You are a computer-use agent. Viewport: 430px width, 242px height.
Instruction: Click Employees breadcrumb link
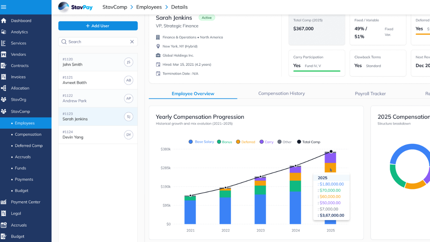(149, 7)
